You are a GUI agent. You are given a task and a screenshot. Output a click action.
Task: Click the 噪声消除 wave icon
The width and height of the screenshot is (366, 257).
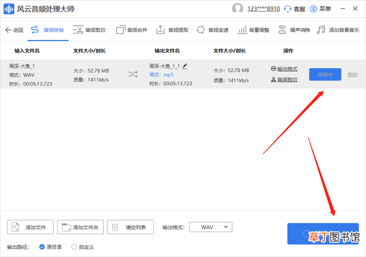(x=282, y=30)
